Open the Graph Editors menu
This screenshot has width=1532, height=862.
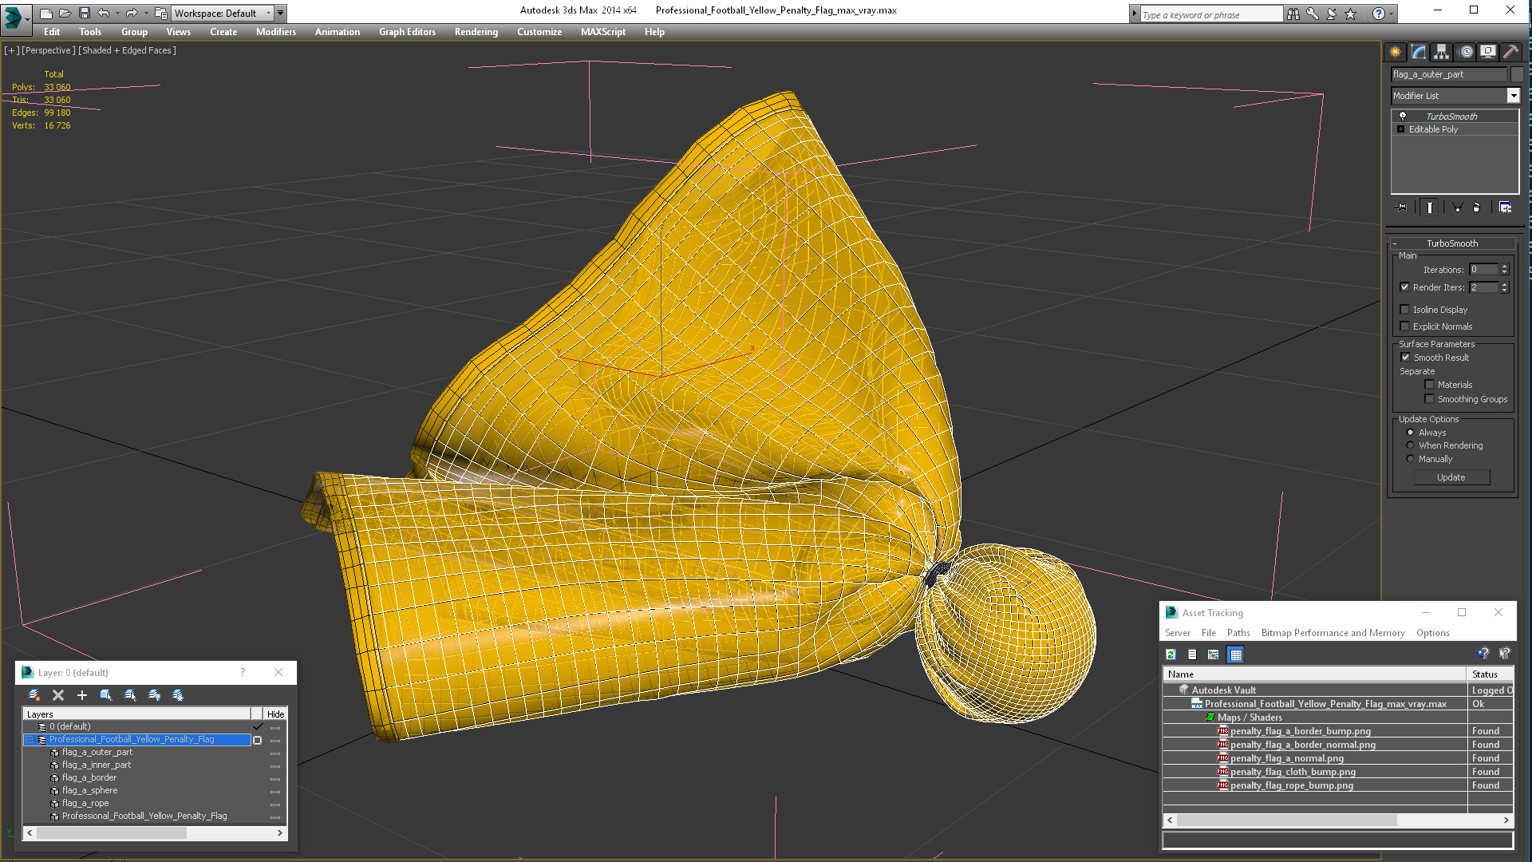click(407, 32)
